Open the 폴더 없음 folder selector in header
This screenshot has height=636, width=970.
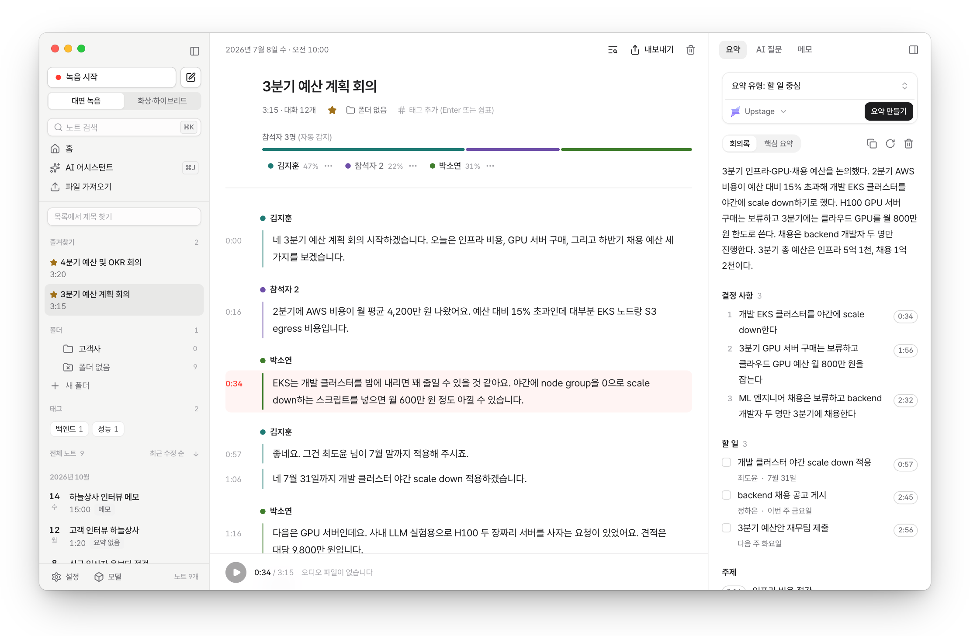(367, 110)
